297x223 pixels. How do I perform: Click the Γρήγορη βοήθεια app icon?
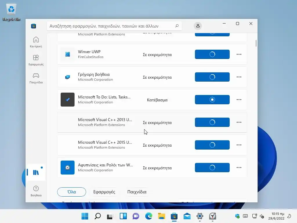(x=67, y=77)
